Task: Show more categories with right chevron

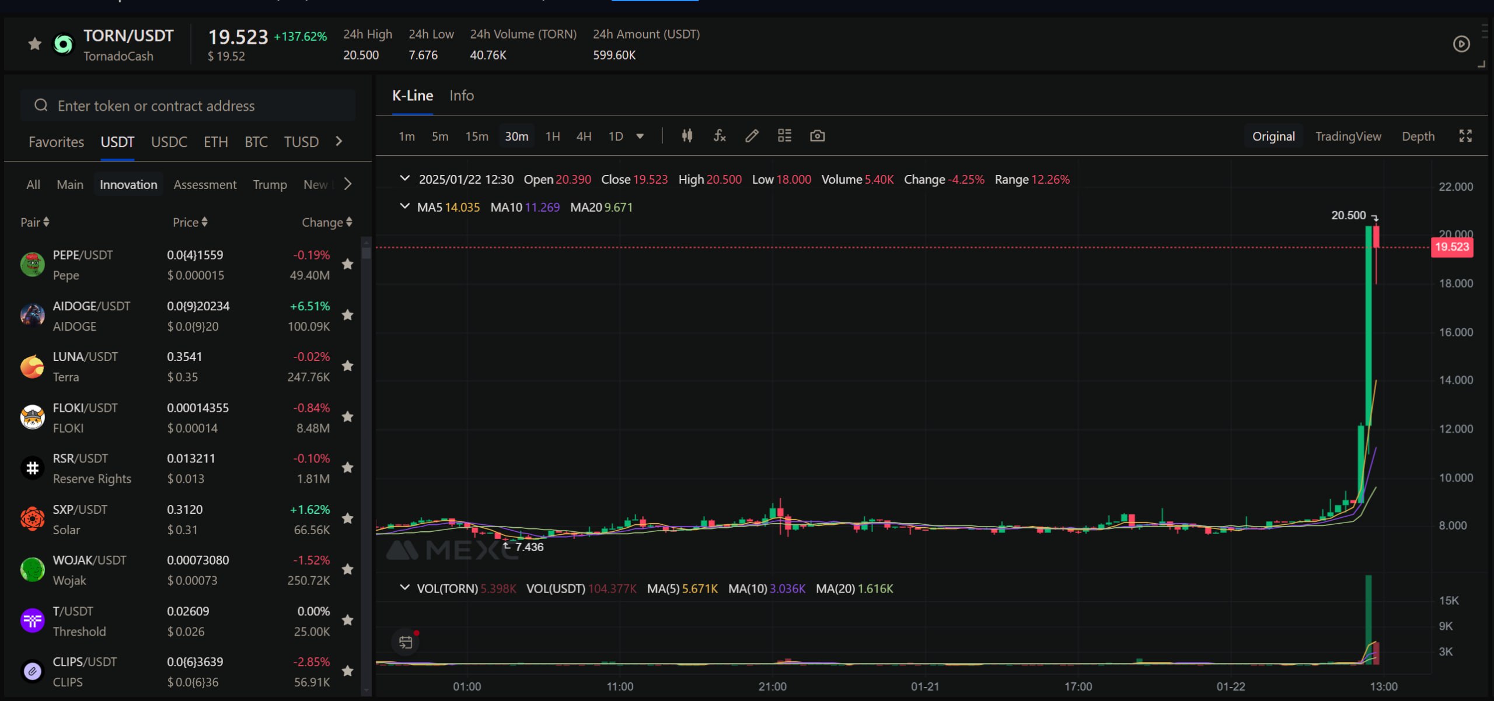Action: tap(348, 184)
